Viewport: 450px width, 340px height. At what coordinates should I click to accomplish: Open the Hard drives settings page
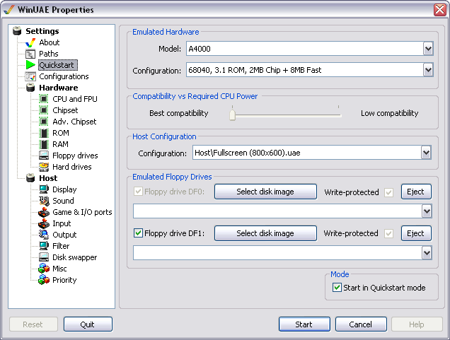[72, 167]
